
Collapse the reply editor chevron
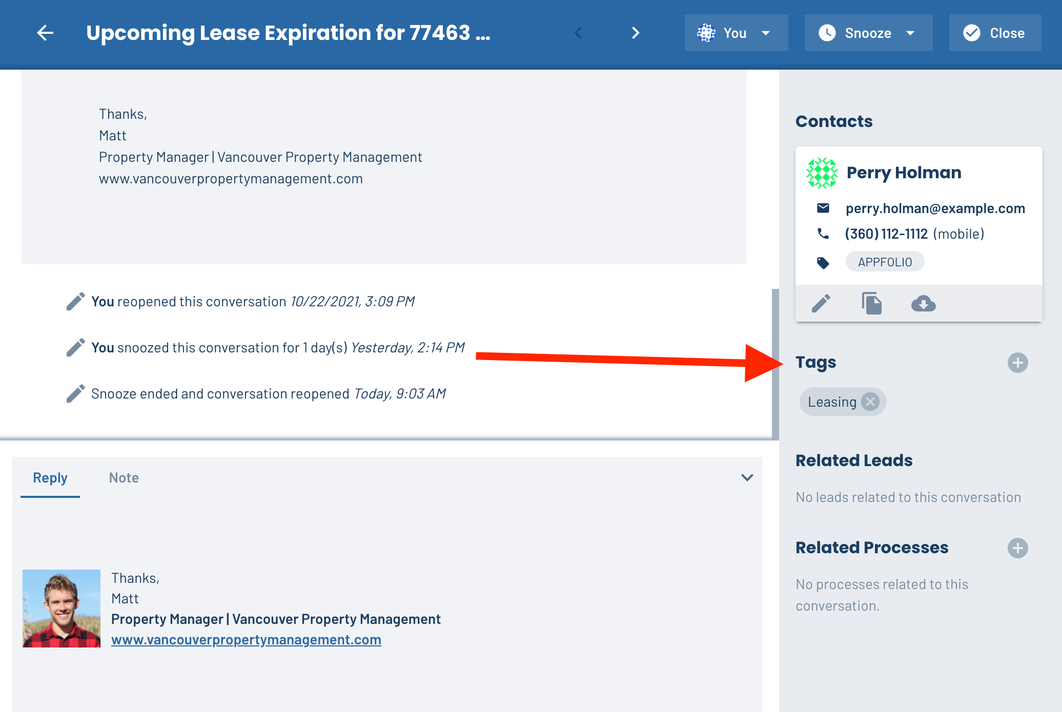click(747, 477)
